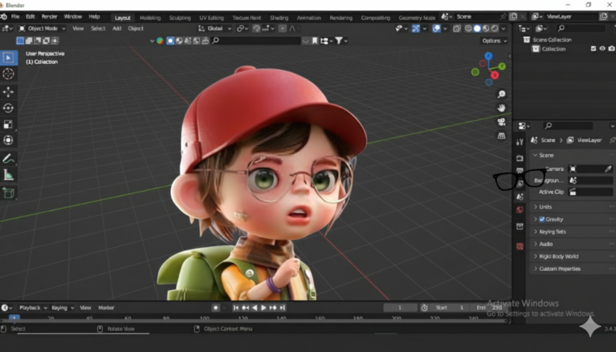Select the Move tool
This screenshot has height=352, width=616.
pyautogui.click(x=8, y=91)
